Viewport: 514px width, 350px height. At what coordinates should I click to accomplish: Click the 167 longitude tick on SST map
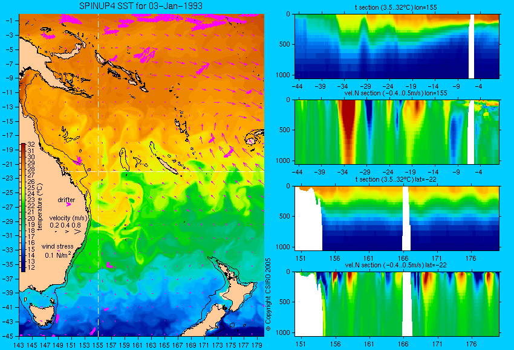(x=177, y=345)
